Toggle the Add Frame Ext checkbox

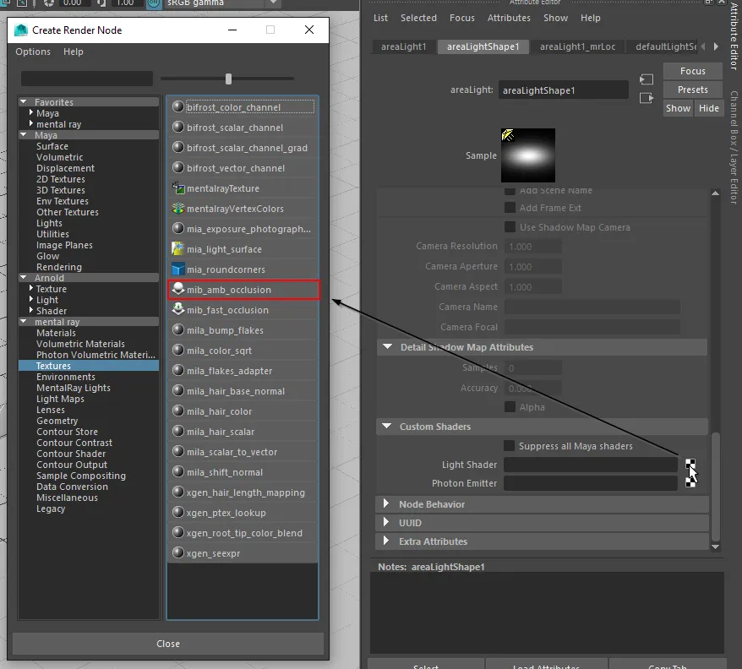(510, 208)
